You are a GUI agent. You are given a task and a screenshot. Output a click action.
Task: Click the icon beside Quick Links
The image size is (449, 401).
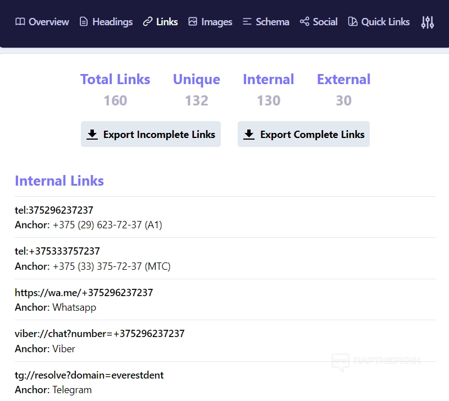point(353,22)
